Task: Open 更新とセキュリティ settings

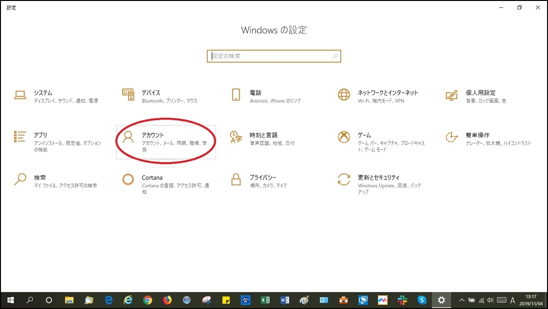Action: 379,184
